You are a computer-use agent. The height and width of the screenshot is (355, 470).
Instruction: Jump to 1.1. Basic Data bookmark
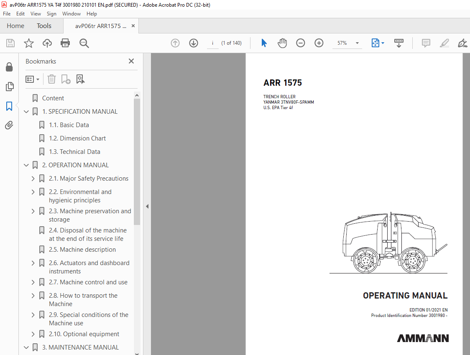(x=69, y=125)
